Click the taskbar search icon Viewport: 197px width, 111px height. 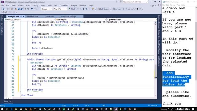coord(7,109)
